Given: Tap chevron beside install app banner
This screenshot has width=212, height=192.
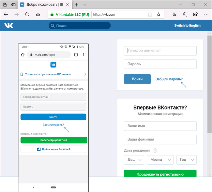Looking at the screenshot, I should tap(85, 74).
